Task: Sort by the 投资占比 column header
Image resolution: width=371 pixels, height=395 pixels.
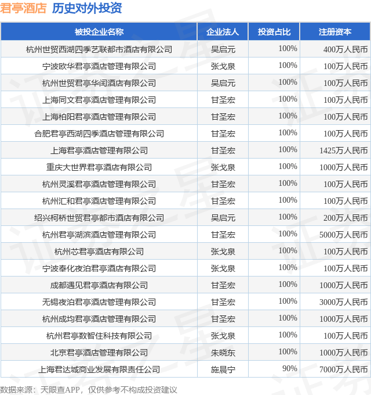Action: tap(274, 32)
